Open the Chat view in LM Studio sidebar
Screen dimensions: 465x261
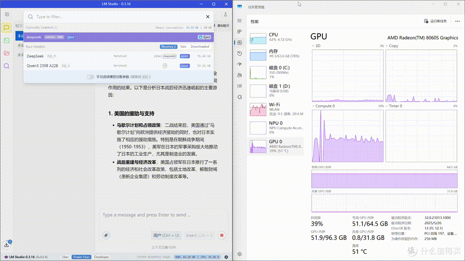[6, 28]
